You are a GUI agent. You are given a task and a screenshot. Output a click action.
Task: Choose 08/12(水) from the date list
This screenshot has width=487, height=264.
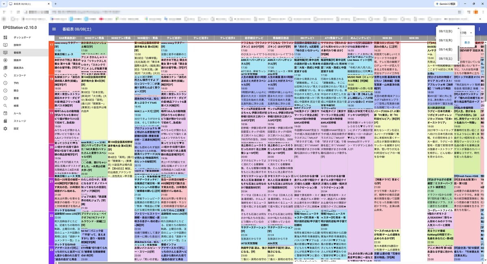point(446,31)
